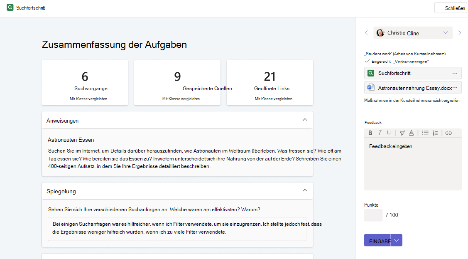This screenshot has height=259, width=468.
Task: Open Verlauf anzeigen link
Action: [411, 62]
